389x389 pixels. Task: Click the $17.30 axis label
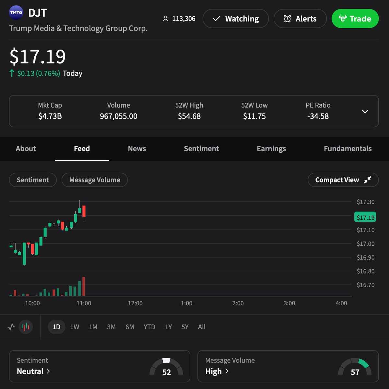pos(365,202)
